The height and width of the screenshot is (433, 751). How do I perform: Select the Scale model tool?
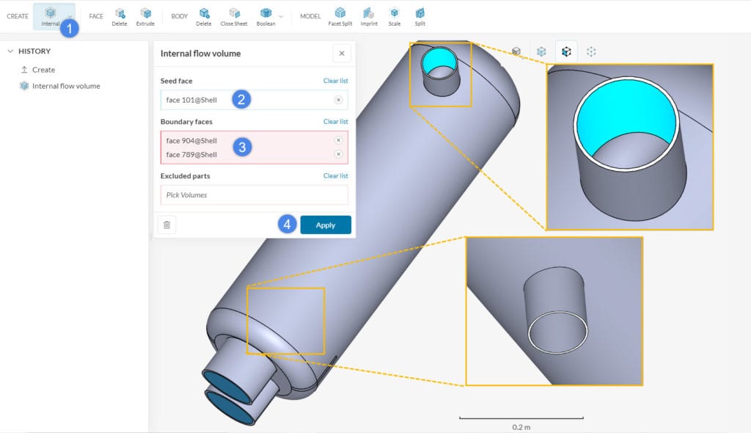click(x=395, y=15)
